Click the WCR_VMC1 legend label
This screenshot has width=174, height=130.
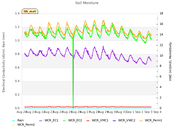(x=100, y=120)
